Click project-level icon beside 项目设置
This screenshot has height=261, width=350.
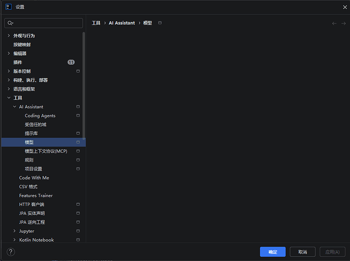[x=78, y=169]
